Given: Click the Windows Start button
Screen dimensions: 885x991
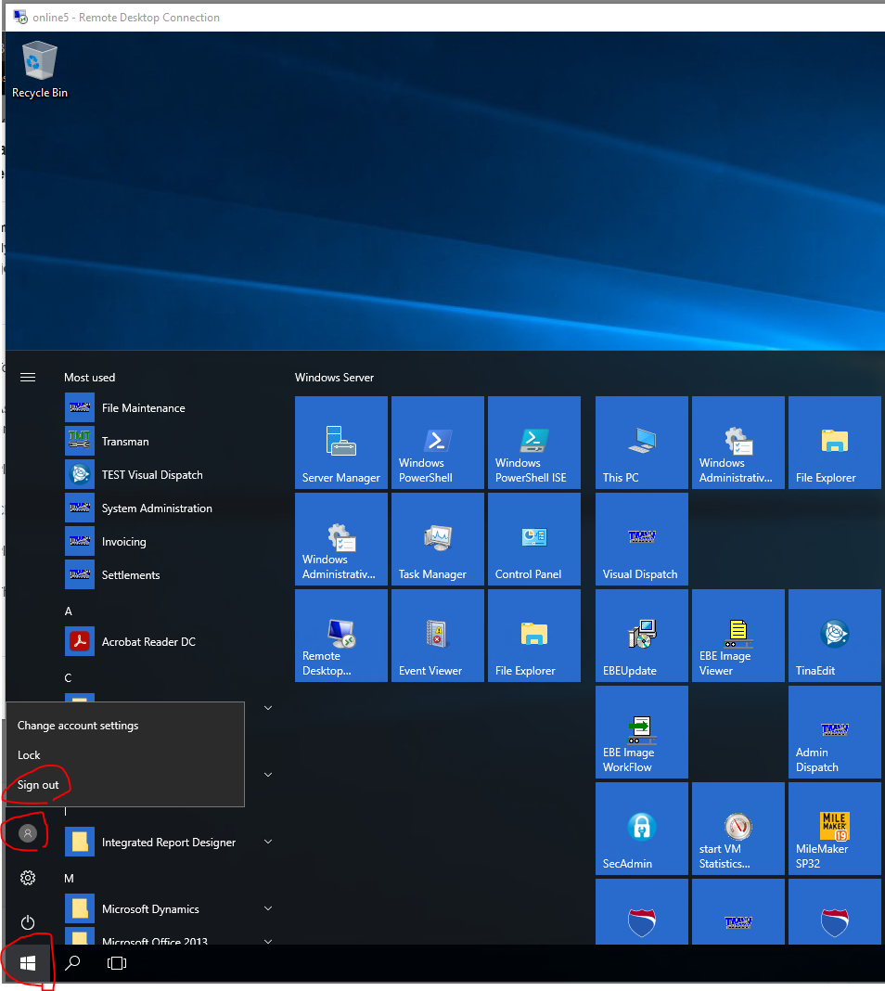Looking at the screenshot, I should [x=28, y=963].
